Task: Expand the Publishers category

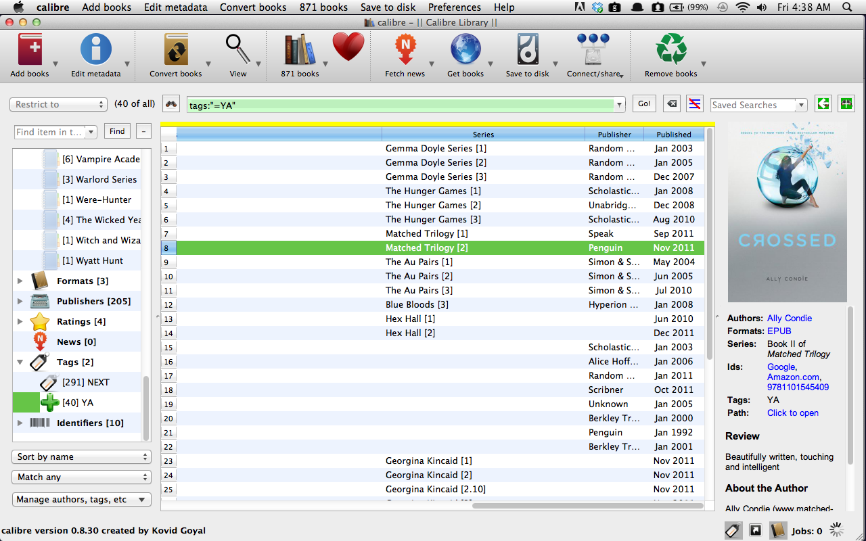Action: coord(20,301)
